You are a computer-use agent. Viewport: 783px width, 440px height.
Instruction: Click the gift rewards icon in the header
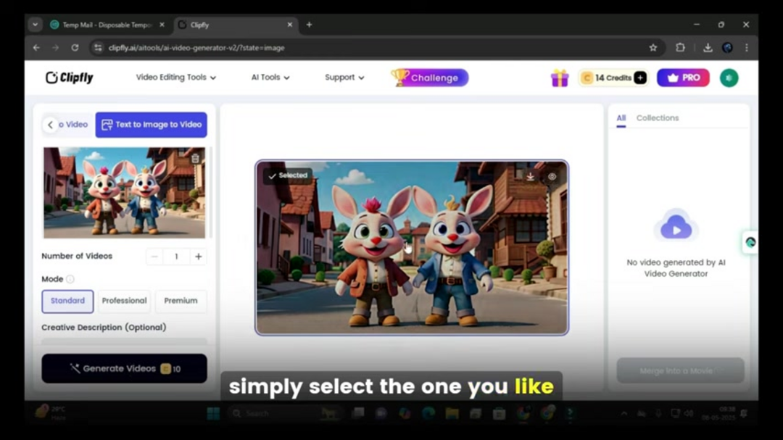click(x=558, y=78)
